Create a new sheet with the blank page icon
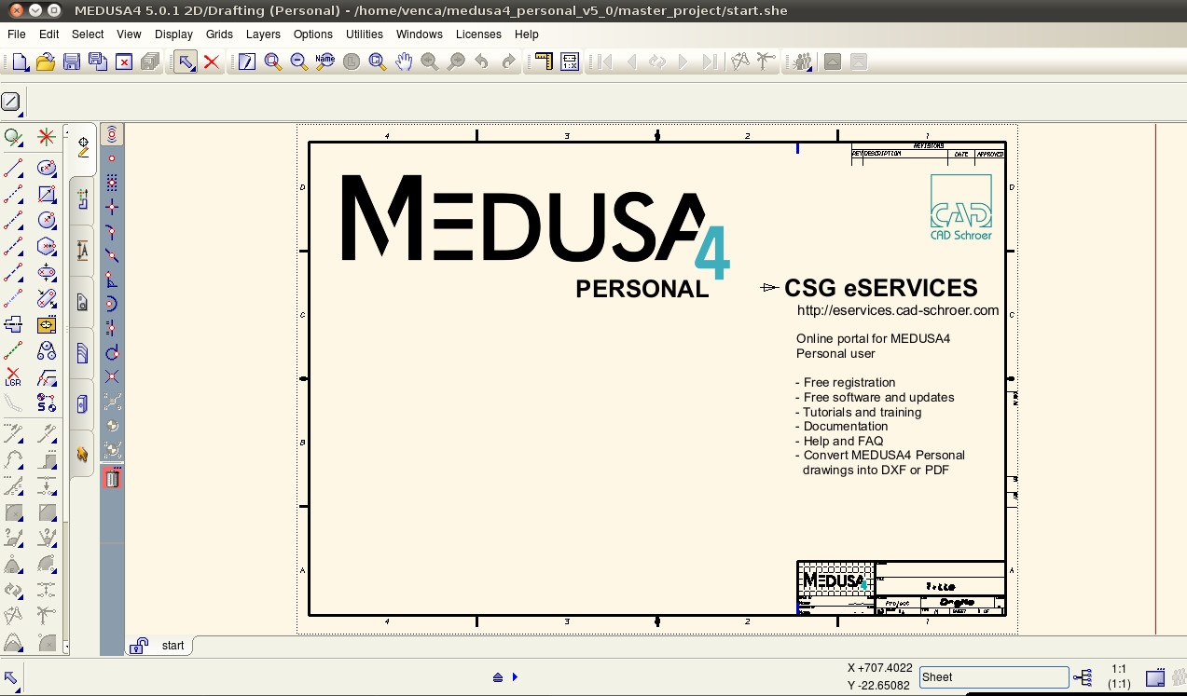 point(20,62)
